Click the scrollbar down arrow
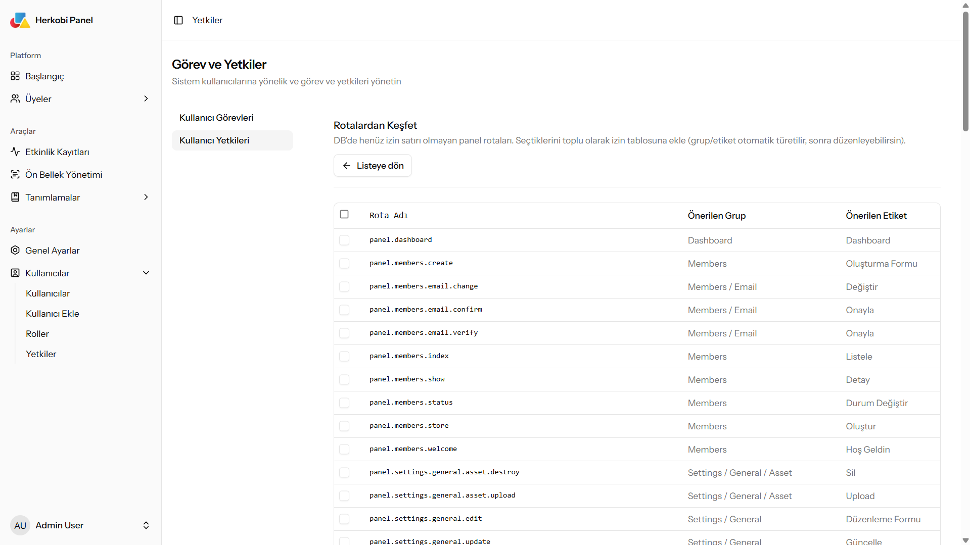Viewport: 970px width, 545px height. click(965, 540)
